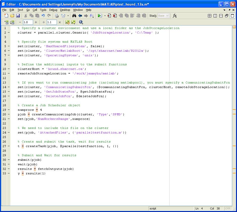This screenshot has height=212, width=237.
Task: Click the plus button to increment value
Action: 36,22
